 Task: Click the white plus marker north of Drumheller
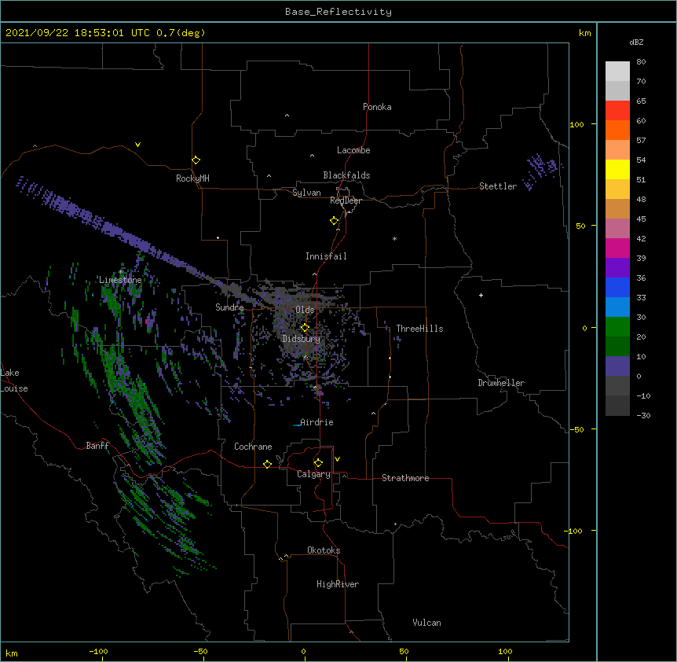[481, 295]
